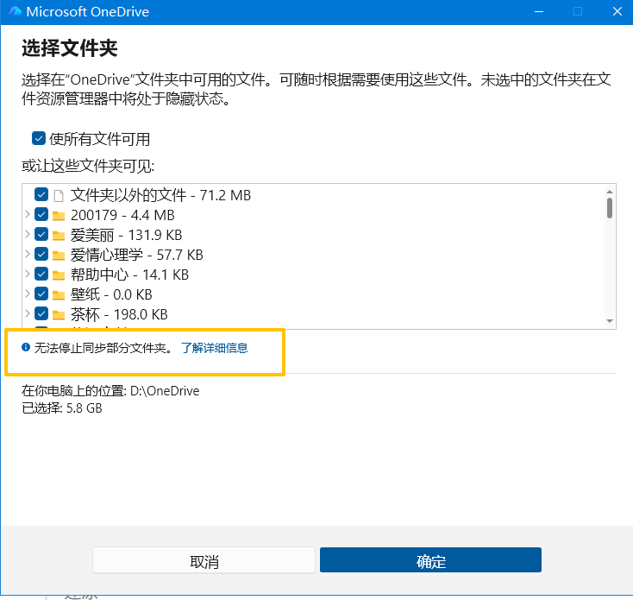Select the row text 文件夹以外的文件 - 71.2 MB
The width and height of the screenshot is (633, 600).
(160, 195)
